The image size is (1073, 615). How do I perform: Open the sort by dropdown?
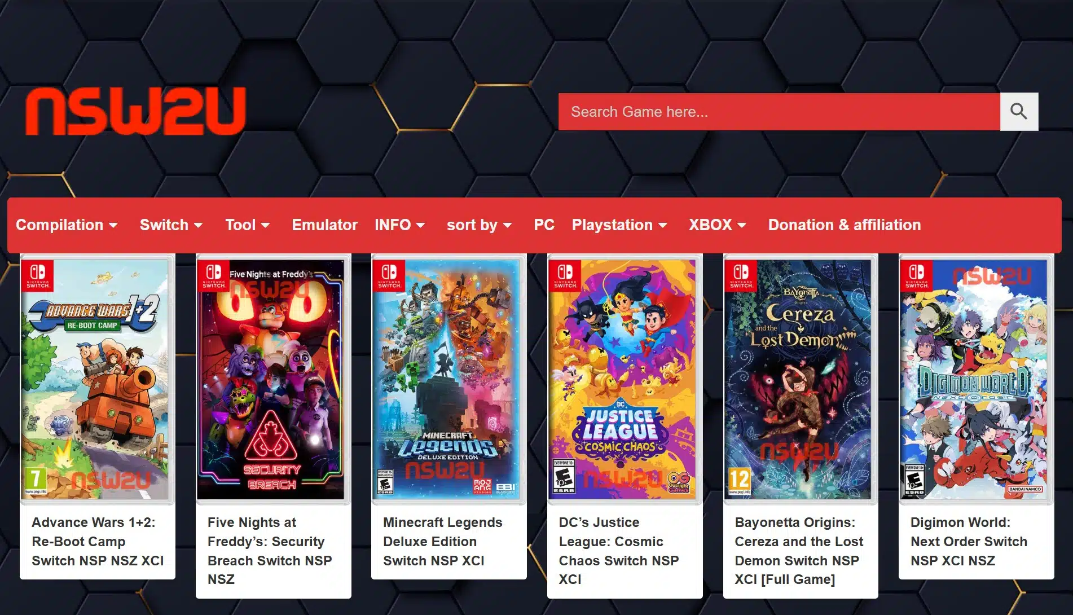pos(479,225)
